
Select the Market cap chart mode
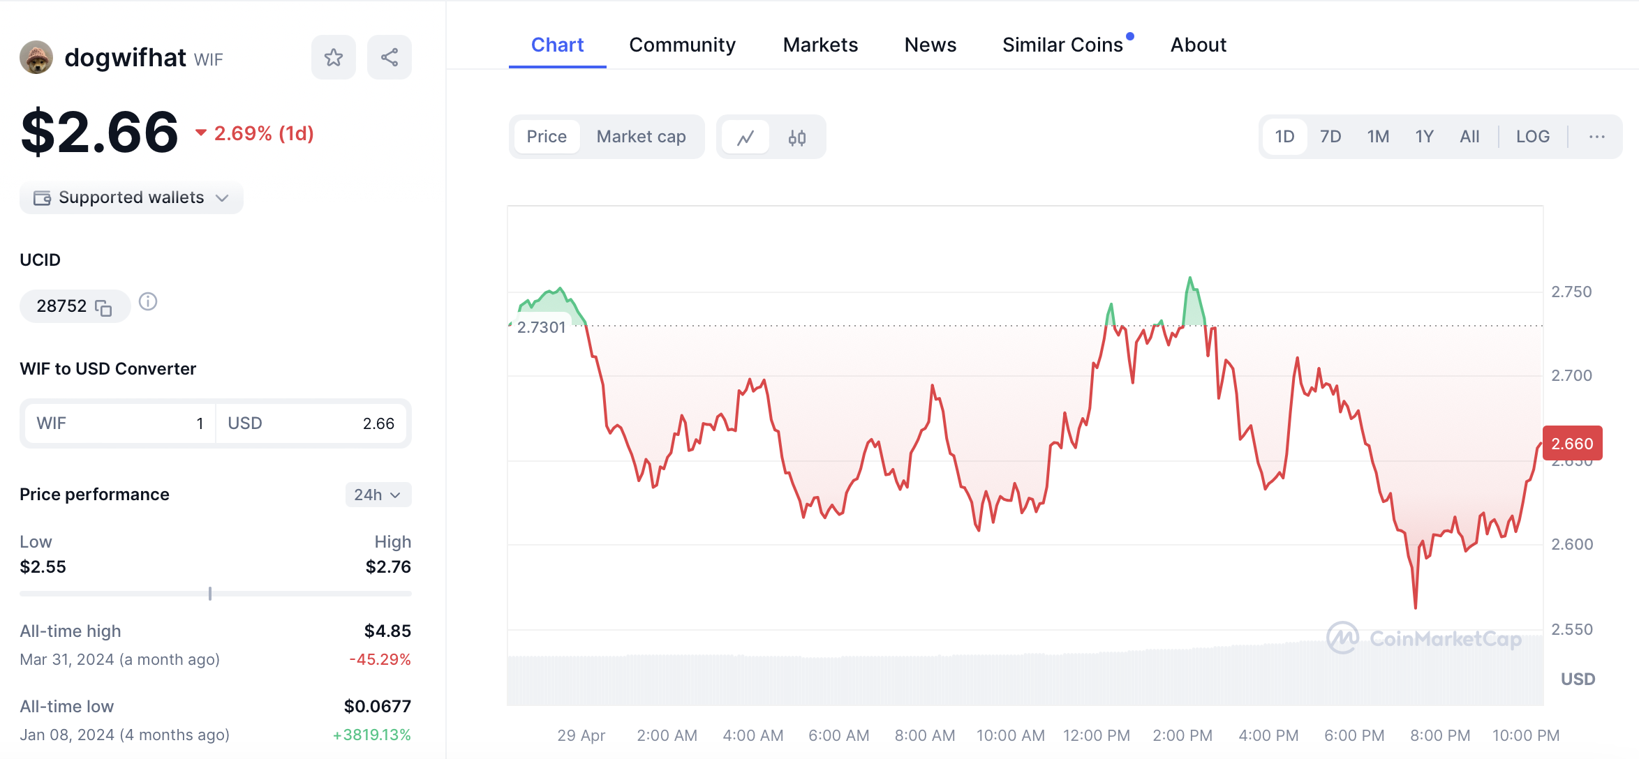click(641, 137)
